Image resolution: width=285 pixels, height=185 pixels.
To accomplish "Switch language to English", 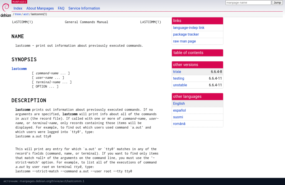I will tap(179, 104).
